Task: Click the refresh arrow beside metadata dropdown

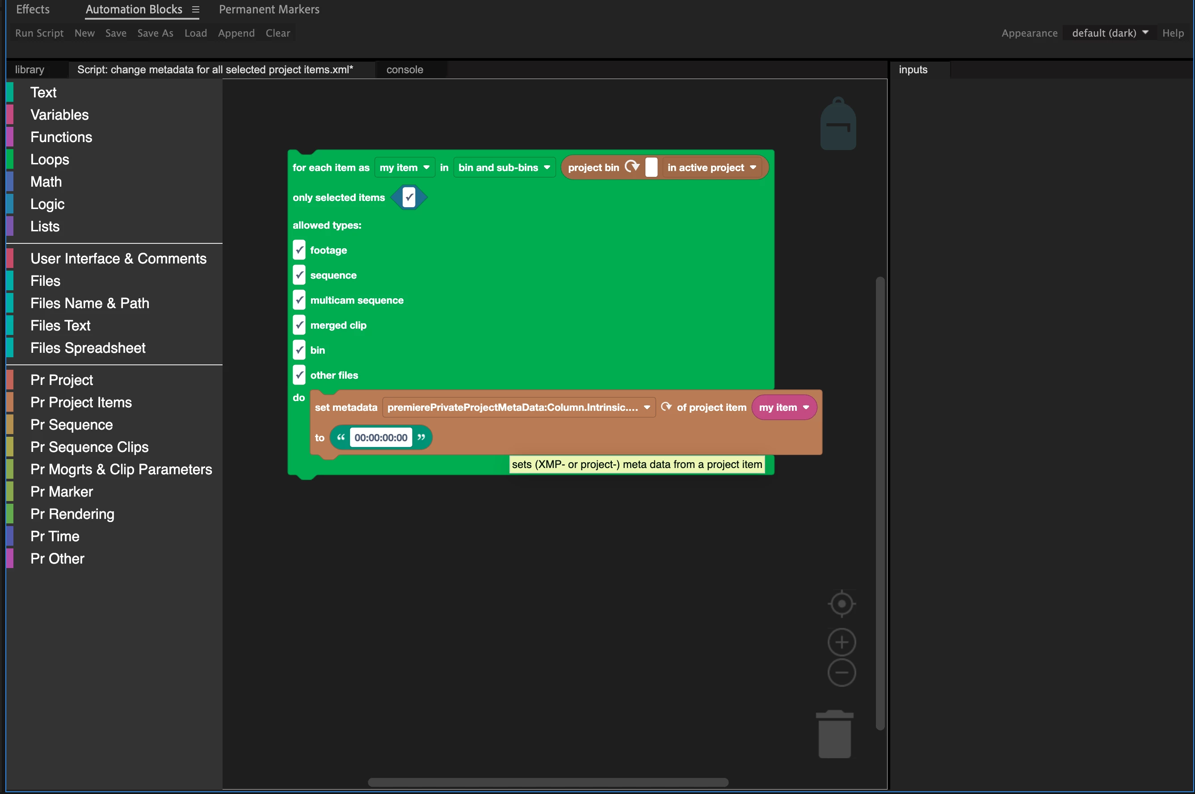Action: pyautogui.click(x=666, y=407)
